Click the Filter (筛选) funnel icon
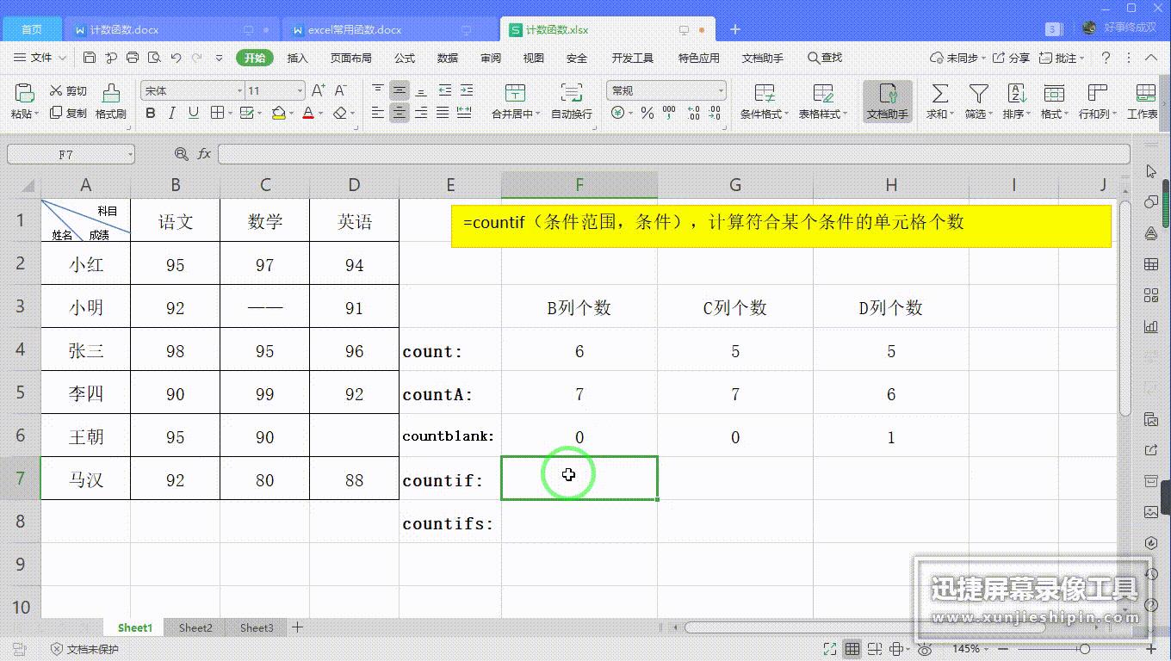The height and width of the screenshot is (661, 1171). (978, 93)
